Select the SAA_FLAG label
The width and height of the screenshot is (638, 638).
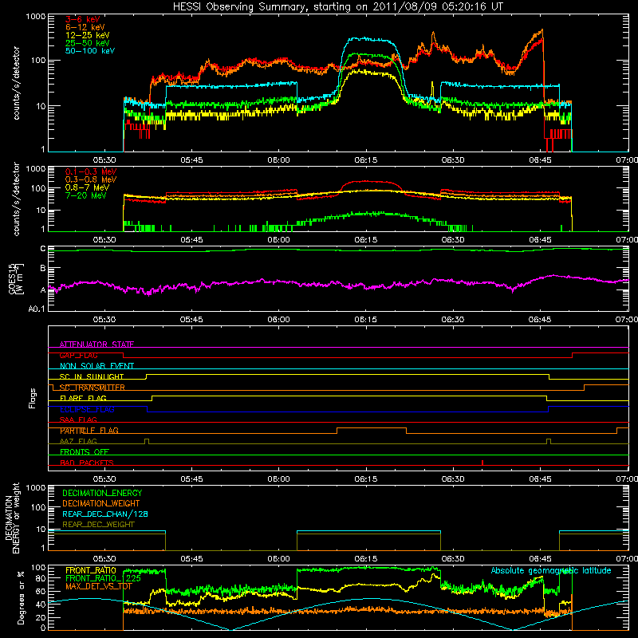[x=78, y=419]
